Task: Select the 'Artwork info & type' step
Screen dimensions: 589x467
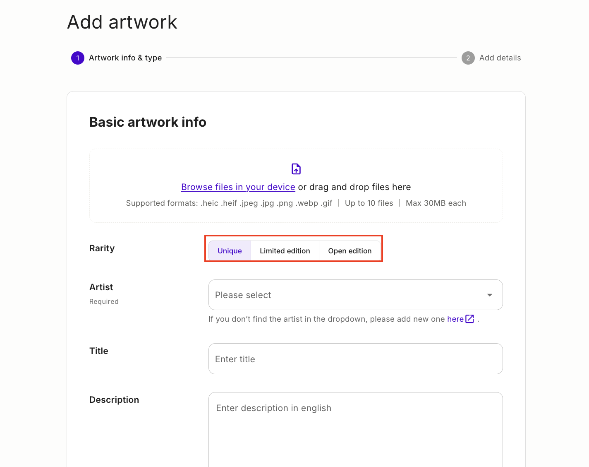Action: (125, 58)
